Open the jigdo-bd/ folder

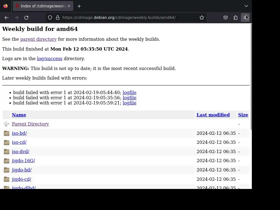click(22, 170)
